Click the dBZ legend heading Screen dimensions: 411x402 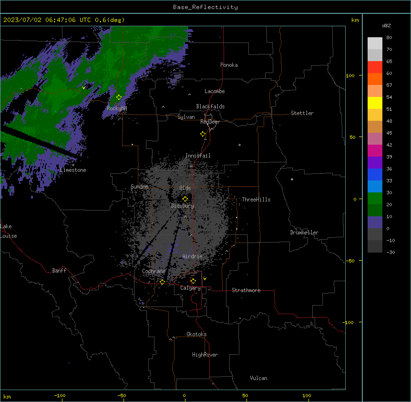[x=386, y=25]
